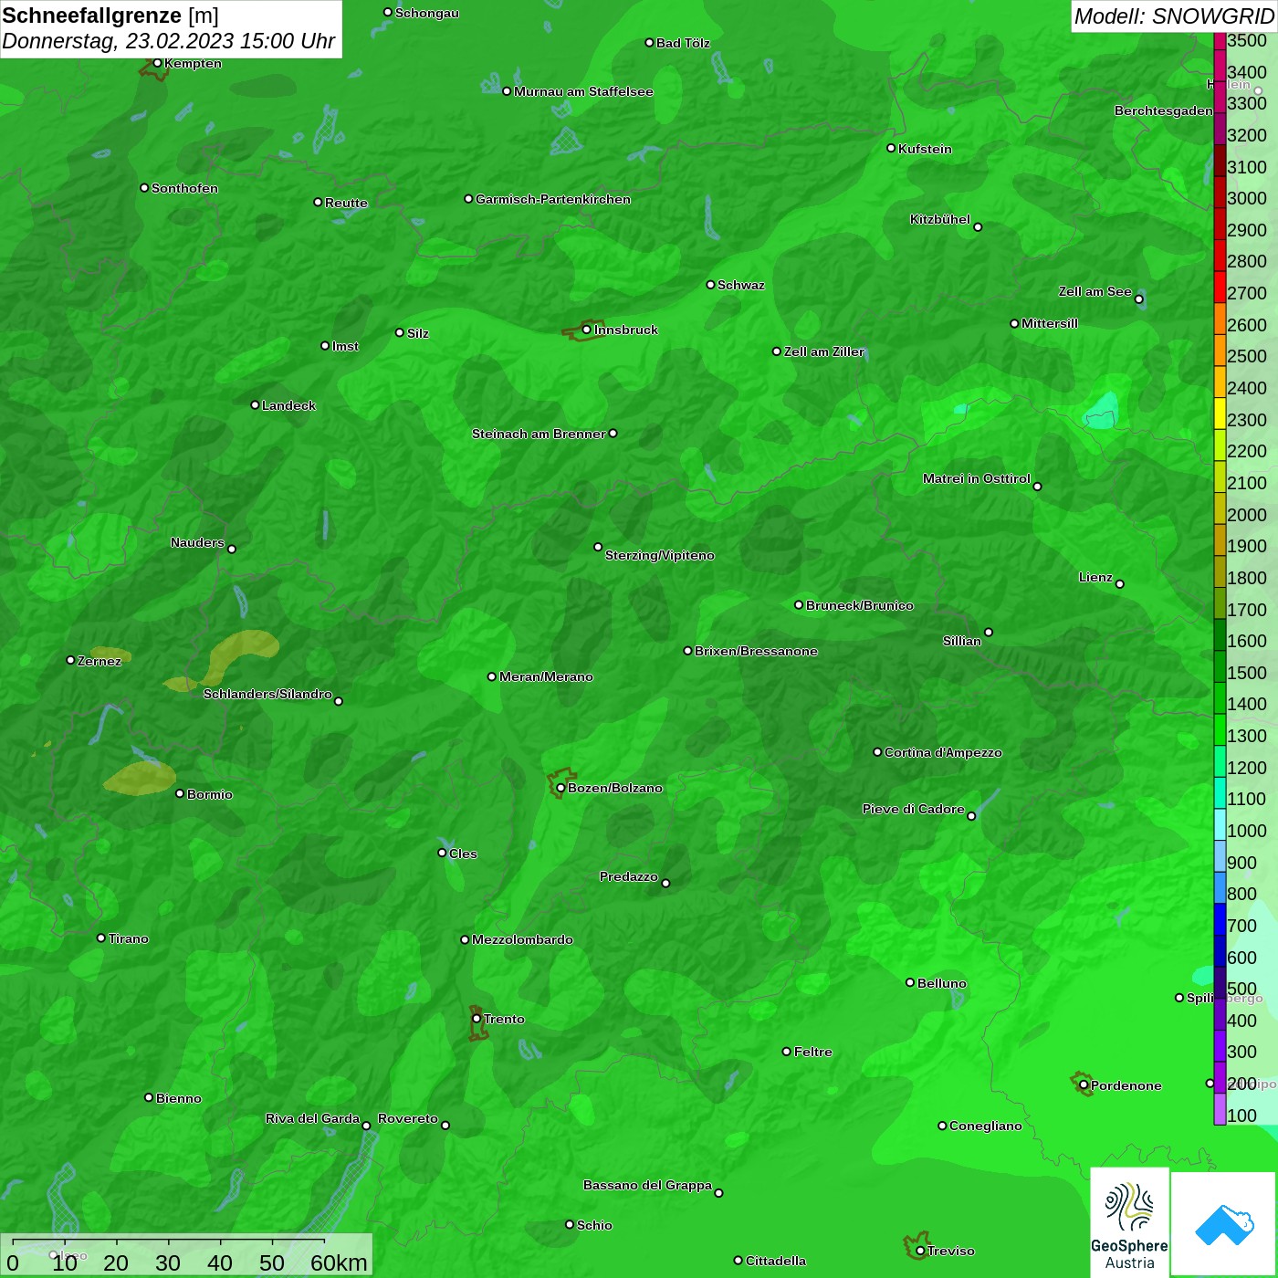Click the Bruneck/Brunico label

click(x=859, y=605)
